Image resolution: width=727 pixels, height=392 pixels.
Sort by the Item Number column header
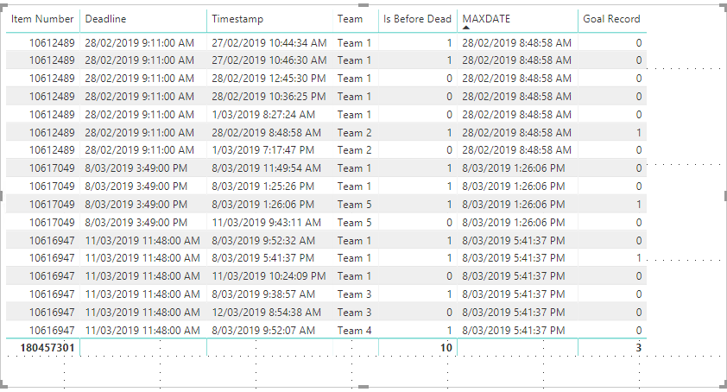tap(42, 19)
